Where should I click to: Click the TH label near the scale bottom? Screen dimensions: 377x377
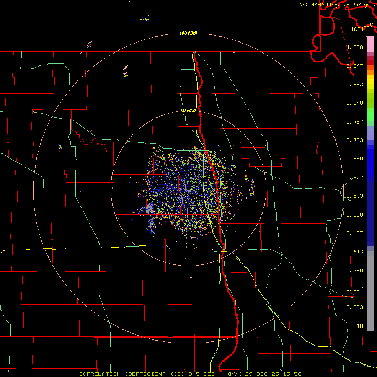[360, 326]
